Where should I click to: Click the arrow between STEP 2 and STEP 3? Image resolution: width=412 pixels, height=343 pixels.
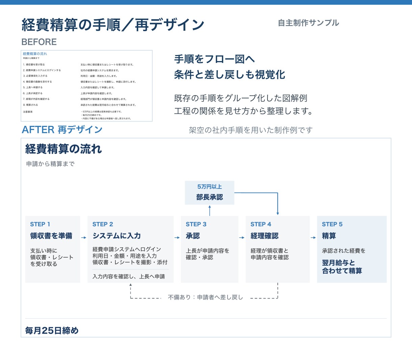(177, 238)
